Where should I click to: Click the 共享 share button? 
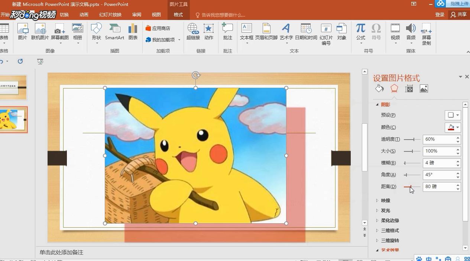point(459,15)
